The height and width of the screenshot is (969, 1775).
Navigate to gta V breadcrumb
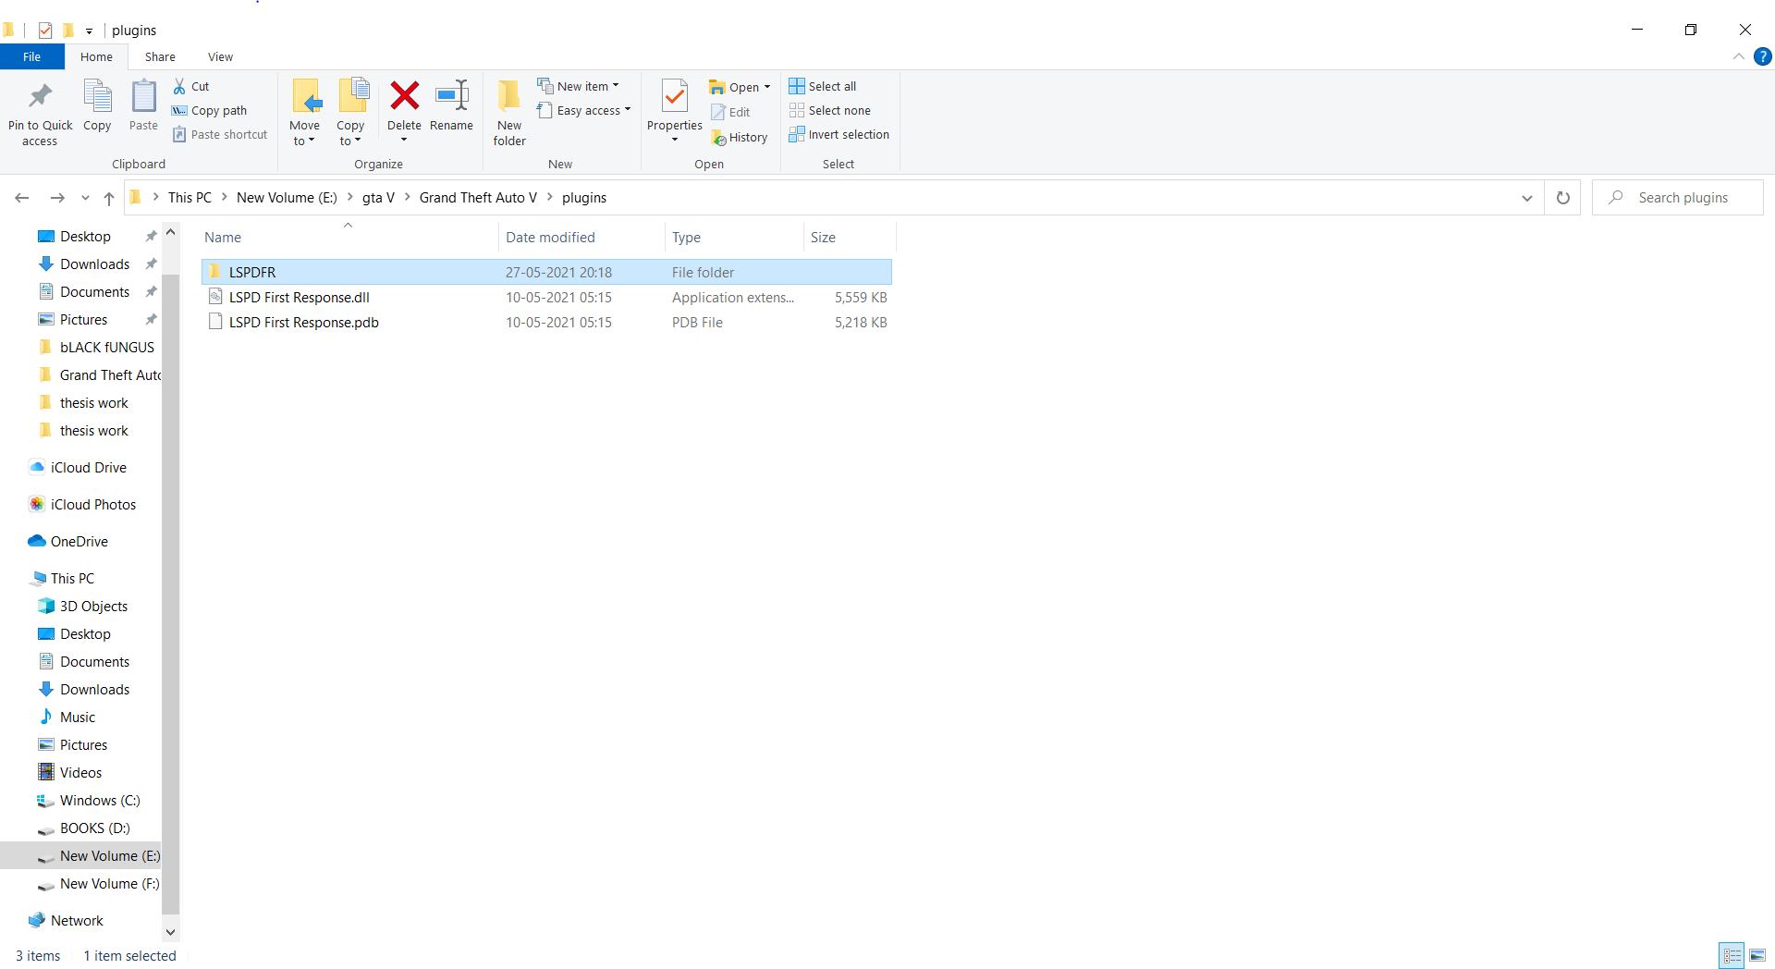tap(378, 198)
